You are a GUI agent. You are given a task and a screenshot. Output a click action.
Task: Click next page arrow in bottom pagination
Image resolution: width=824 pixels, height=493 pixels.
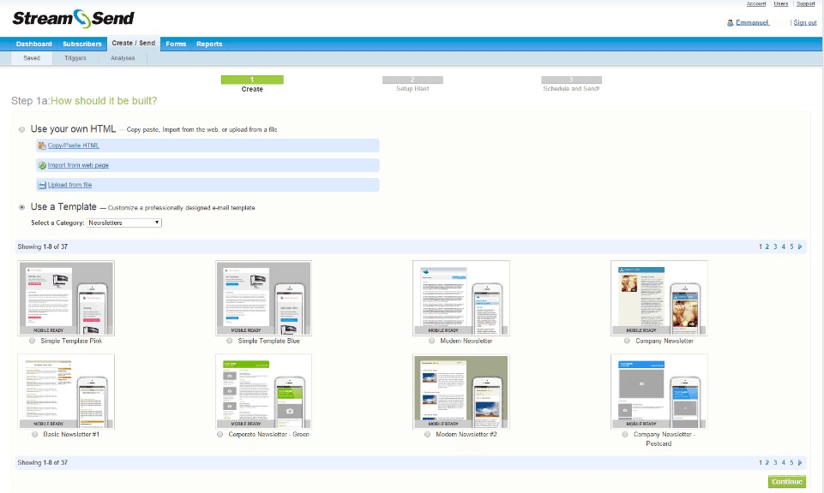[800, 462]
